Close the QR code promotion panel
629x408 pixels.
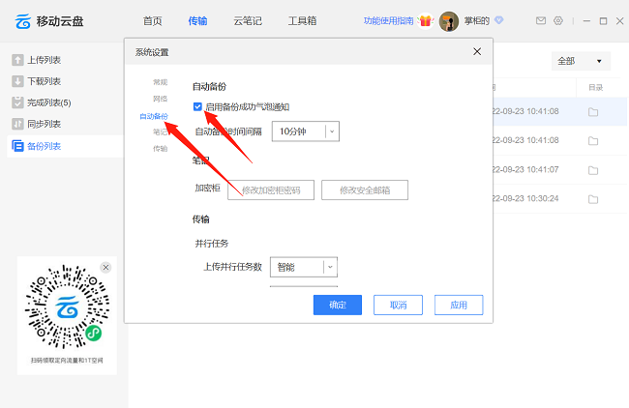point(106,267)
